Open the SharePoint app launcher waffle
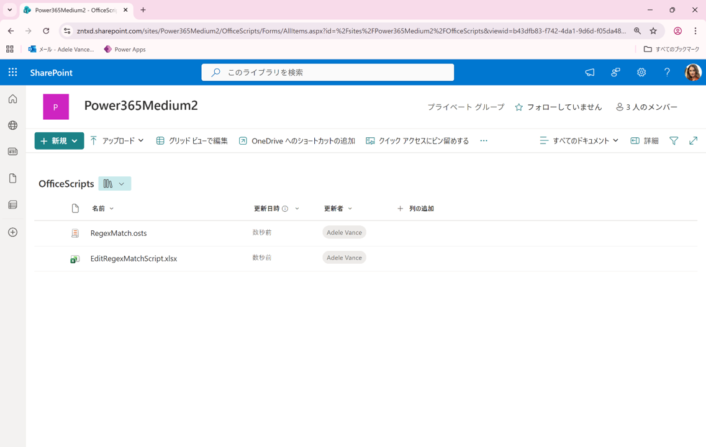706x447 pixels. 12,73
